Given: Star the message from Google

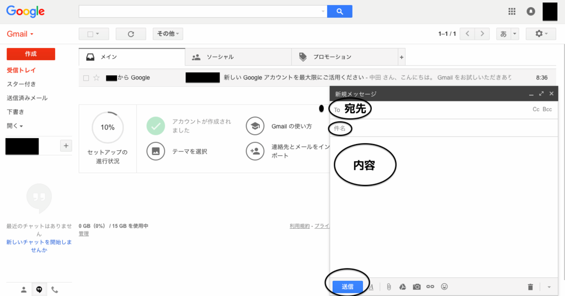Looking at the screenshot, I should [x=96, y=77].
